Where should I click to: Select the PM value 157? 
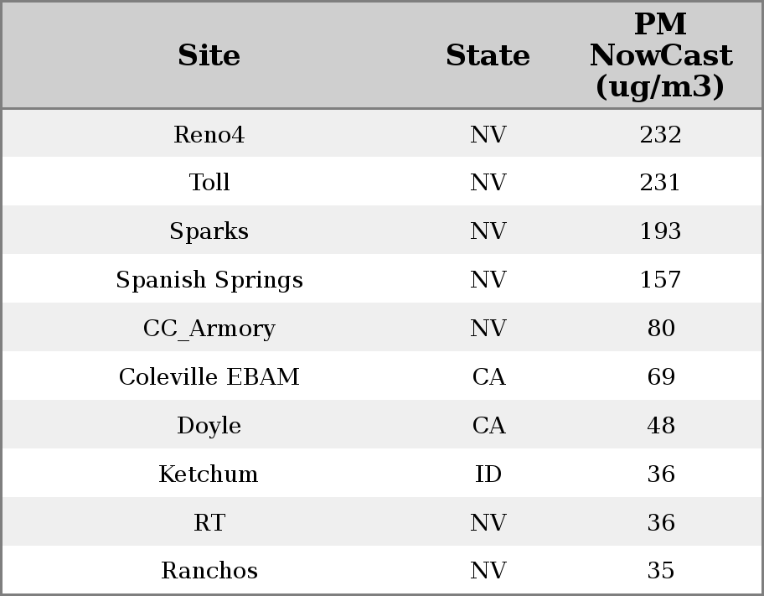tap(660, 280)
